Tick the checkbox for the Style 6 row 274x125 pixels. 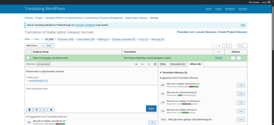pyautogui.click(x=28, y=58)
